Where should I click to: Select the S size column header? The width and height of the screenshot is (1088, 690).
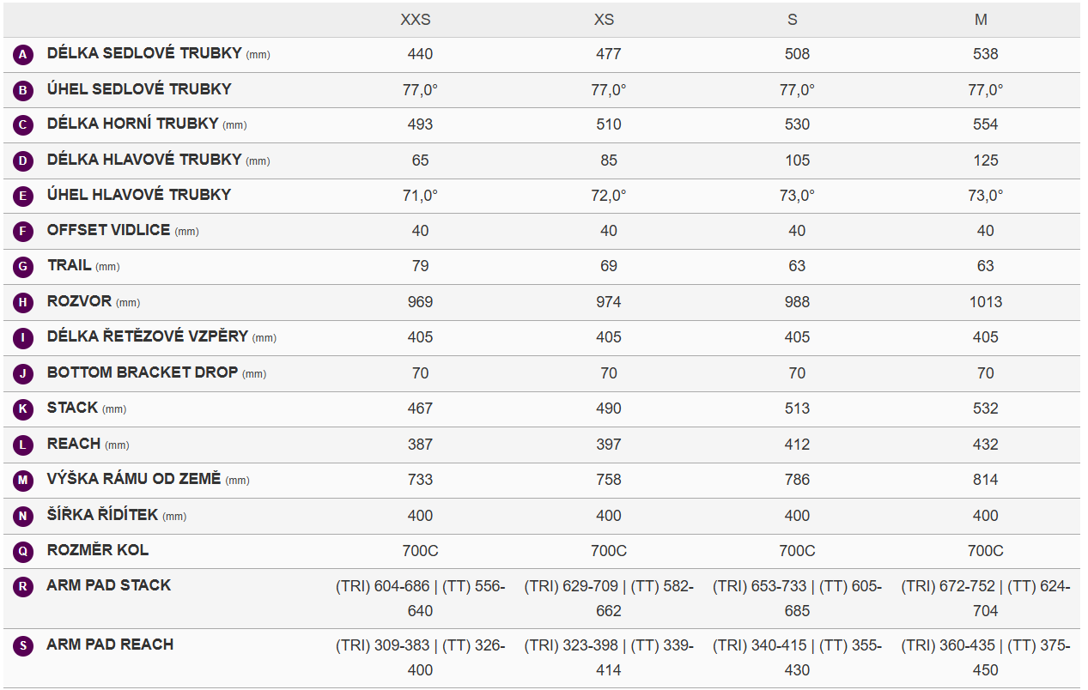[793, 20]
